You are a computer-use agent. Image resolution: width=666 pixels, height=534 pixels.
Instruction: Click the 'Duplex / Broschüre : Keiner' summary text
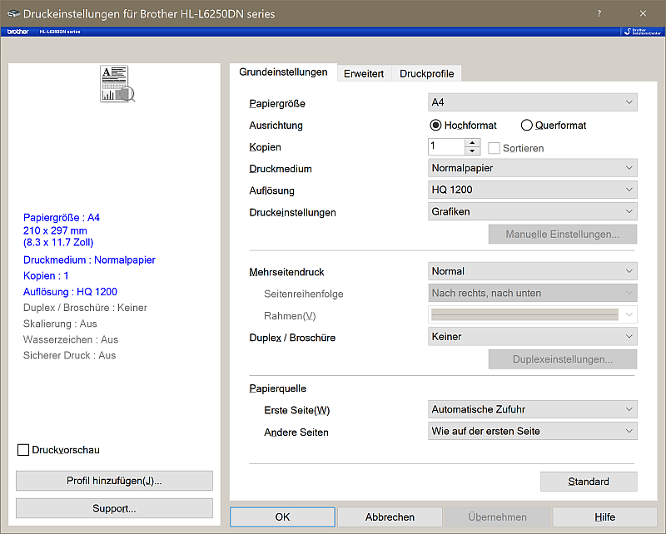point(85,308)
